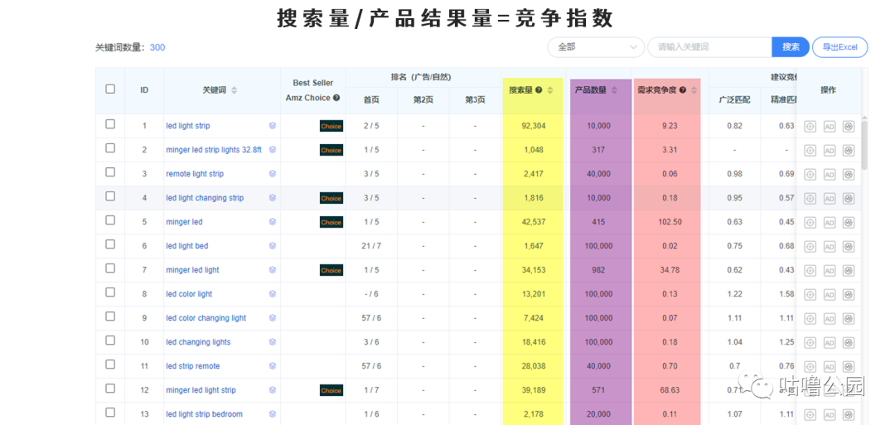Sort by the 需求竞争度 column arrows
The image size is (895, 425).
694,90
